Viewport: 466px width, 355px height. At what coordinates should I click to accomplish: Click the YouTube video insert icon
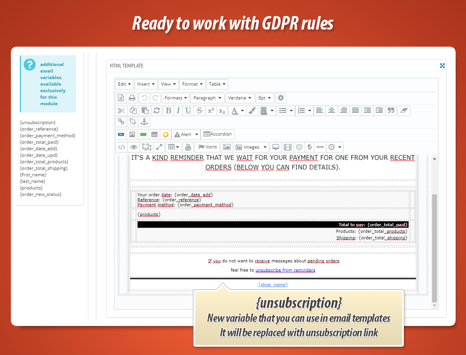188,147
